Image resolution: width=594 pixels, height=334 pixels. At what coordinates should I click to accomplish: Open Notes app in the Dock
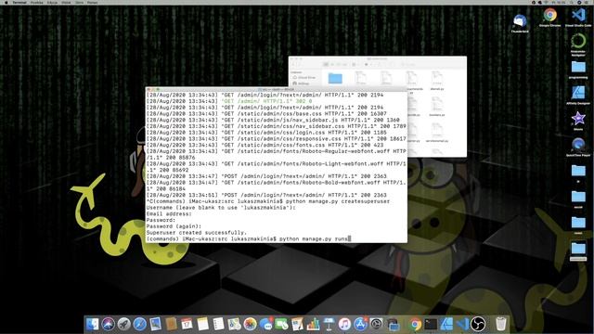click(x=202, y=324)
